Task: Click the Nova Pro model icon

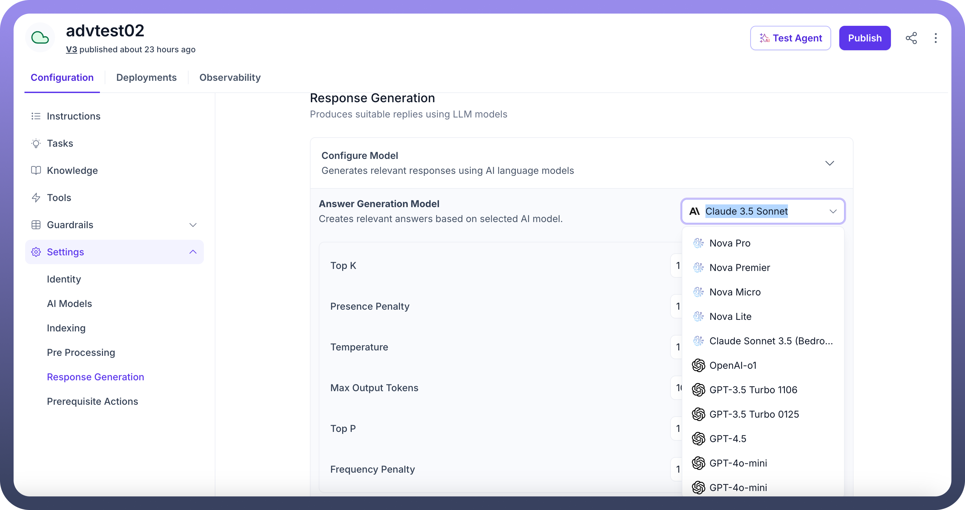Action: pyautogui.click(x=698, y=243)
